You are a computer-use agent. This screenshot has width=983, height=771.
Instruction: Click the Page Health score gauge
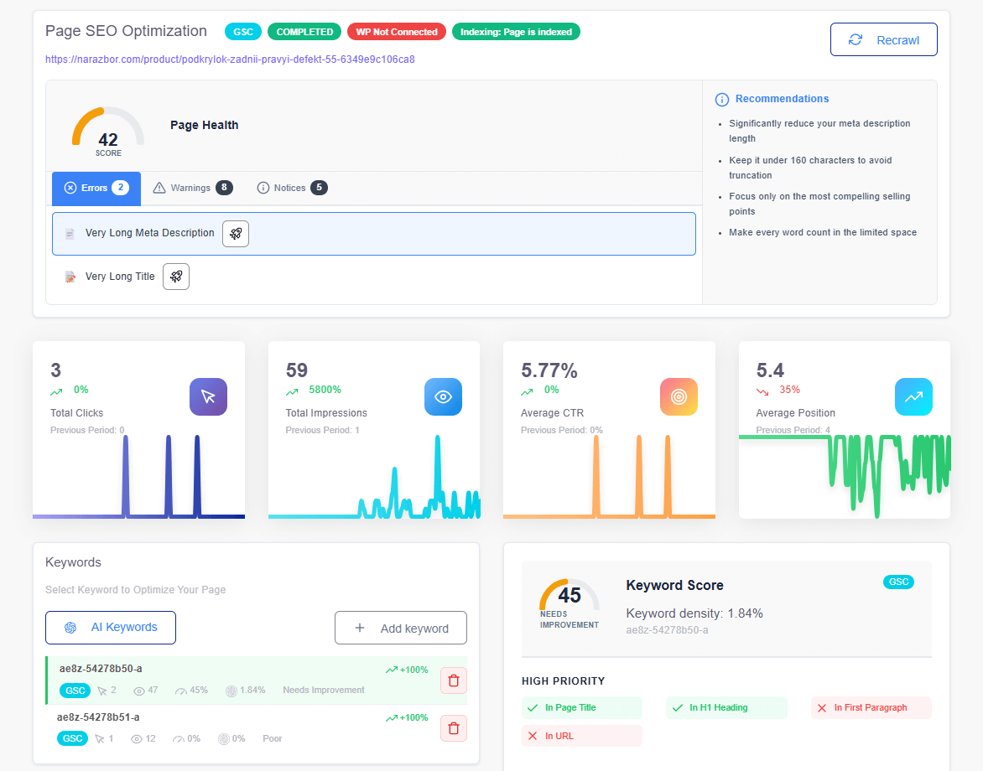107,131
